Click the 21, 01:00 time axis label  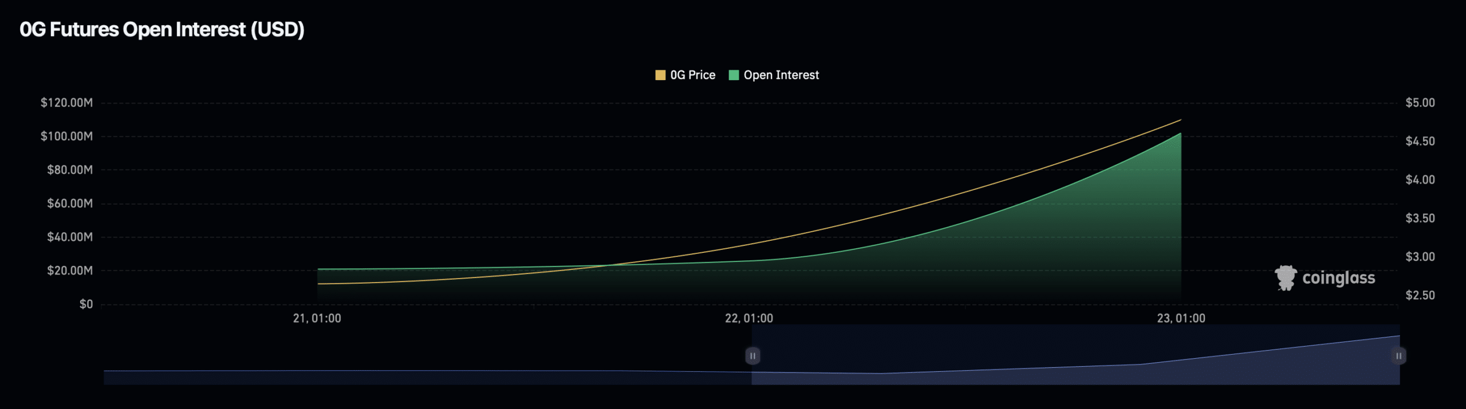coord(317,319)
